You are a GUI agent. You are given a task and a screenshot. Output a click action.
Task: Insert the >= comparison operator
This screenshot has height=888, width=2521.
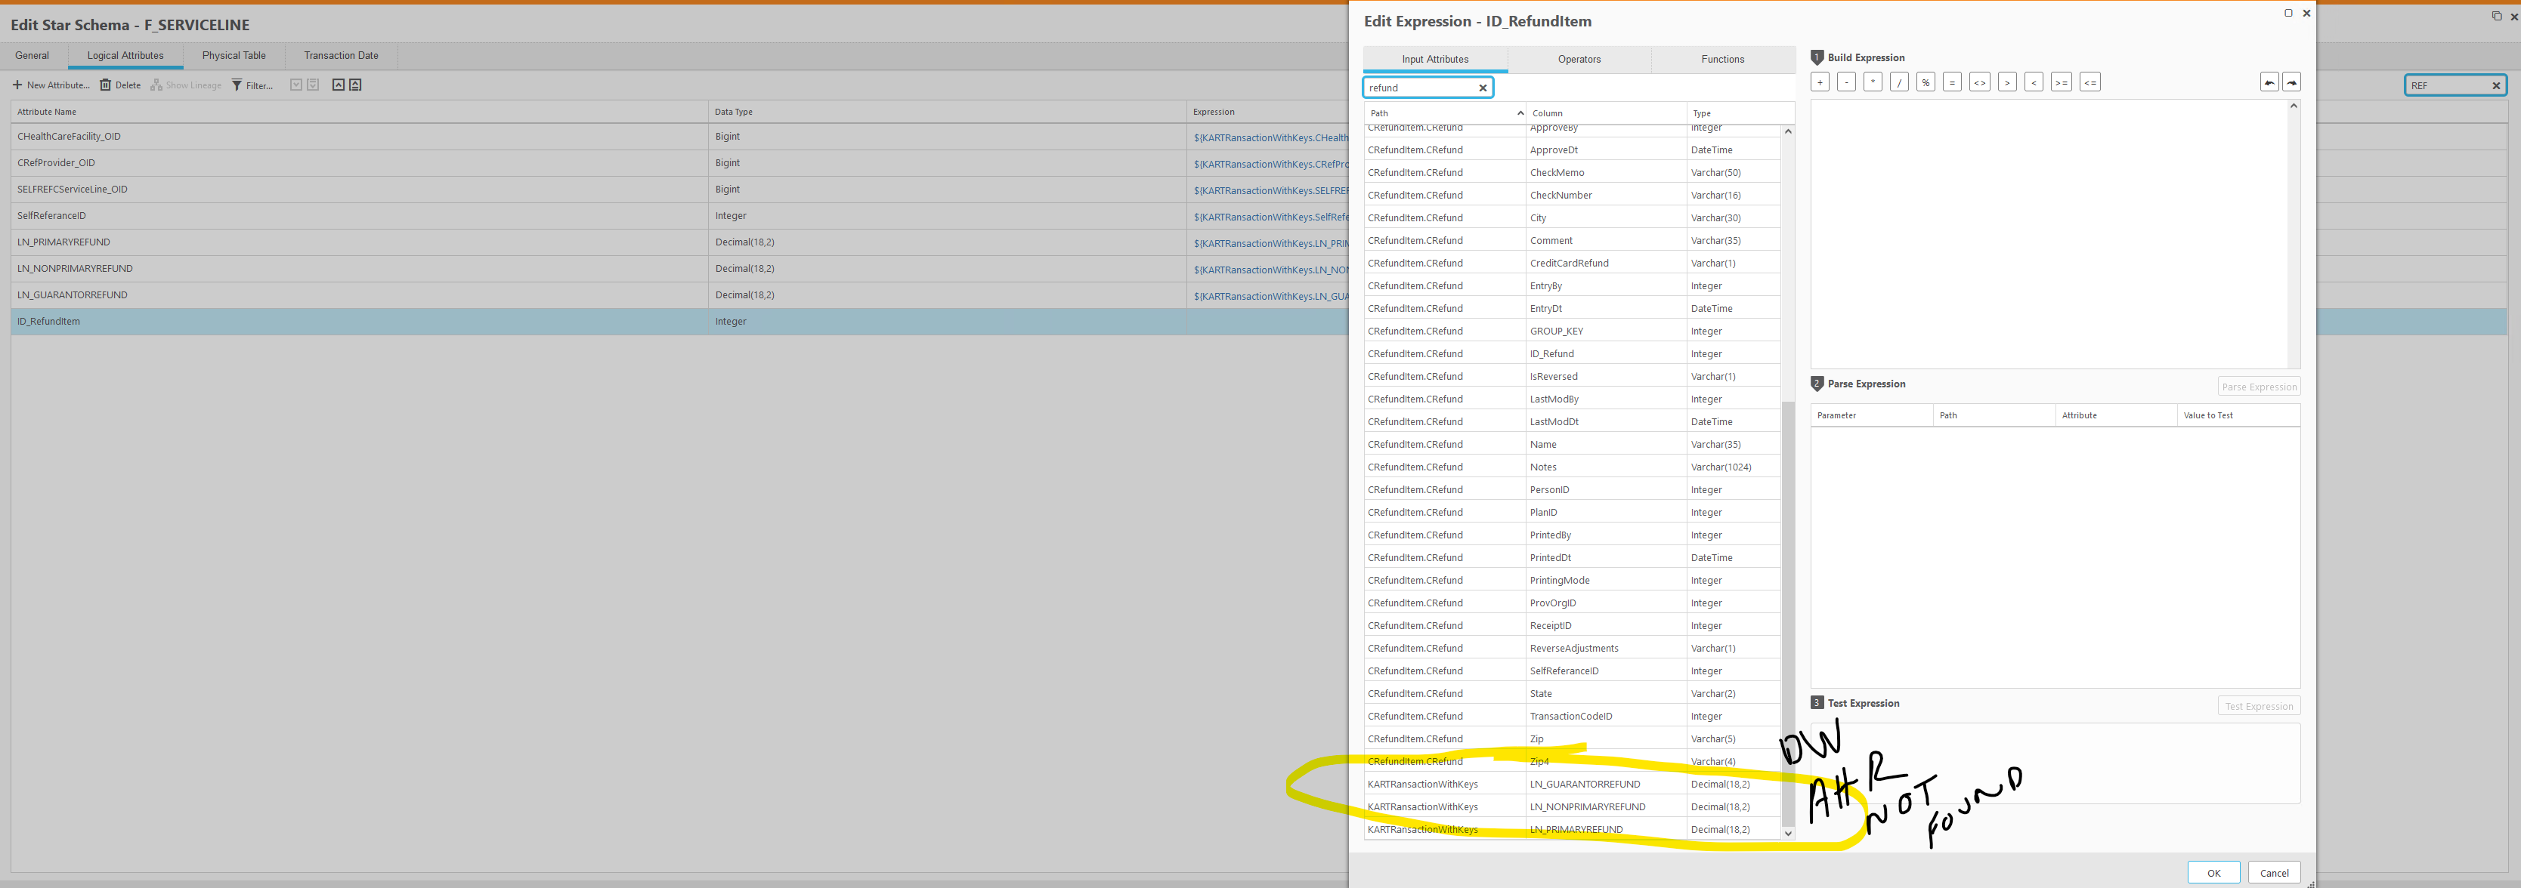tap(2060, 82)
